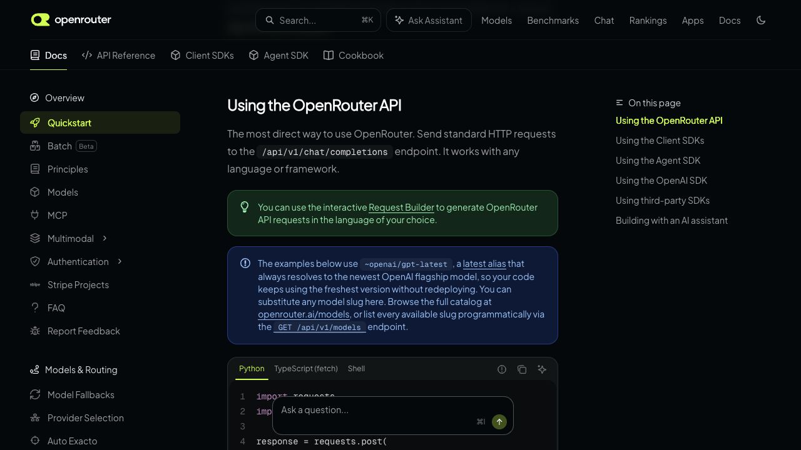Screen dimensions: 801x450
Task: Switch to Agent SDK tab
Action: click(x=278, y=55)
